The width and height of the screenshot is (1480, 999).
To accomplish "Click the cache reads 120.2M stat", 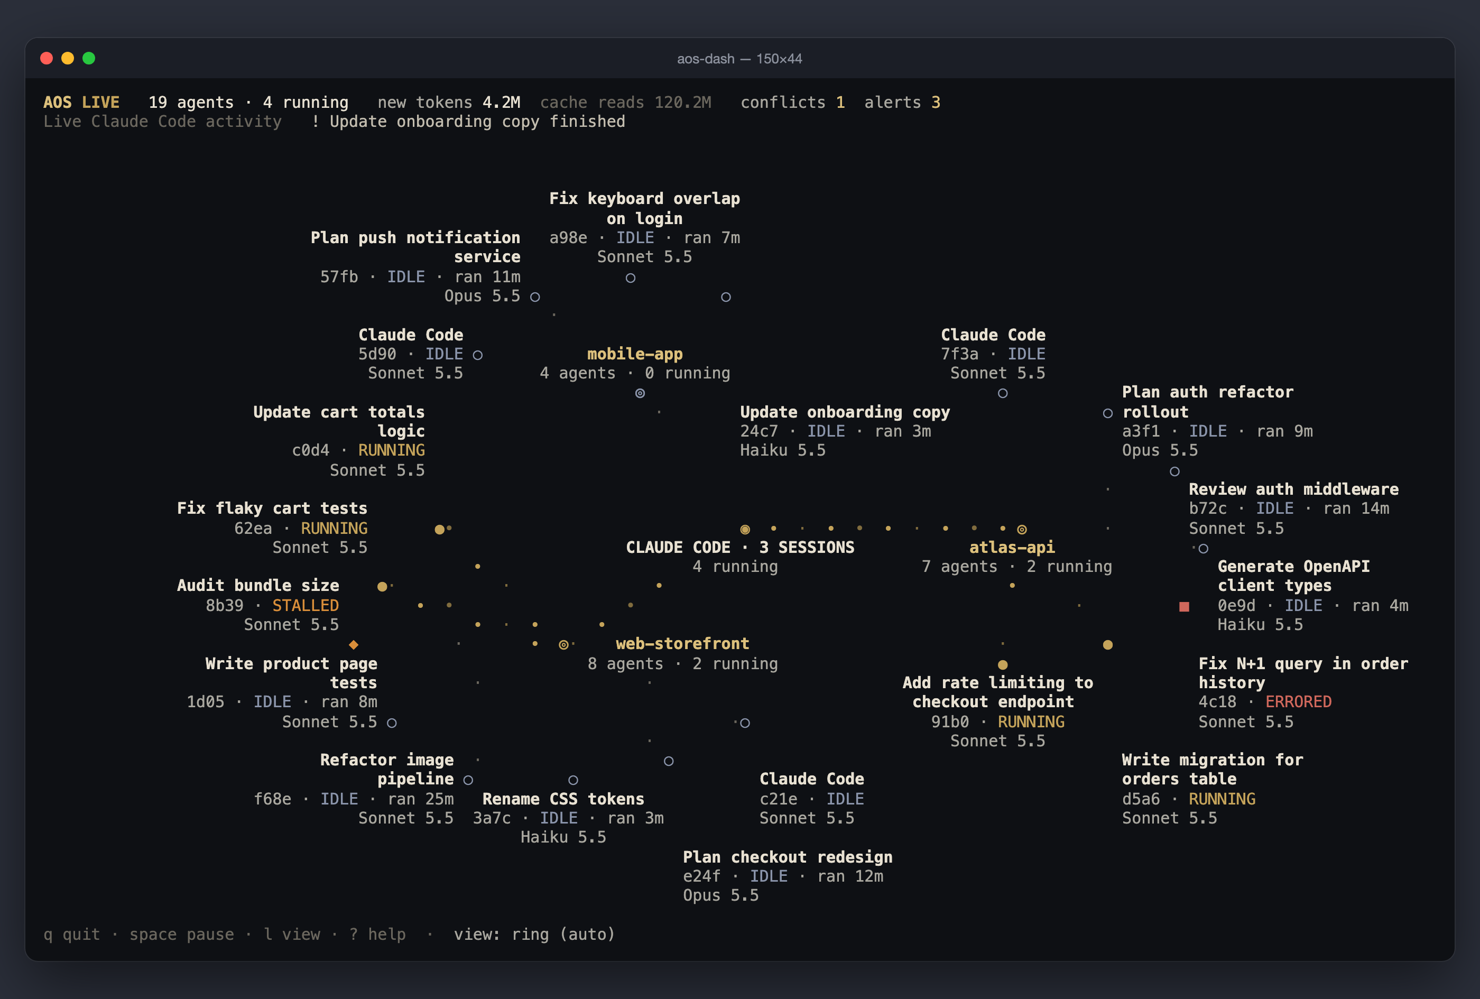I will click(x=625, y=102).
